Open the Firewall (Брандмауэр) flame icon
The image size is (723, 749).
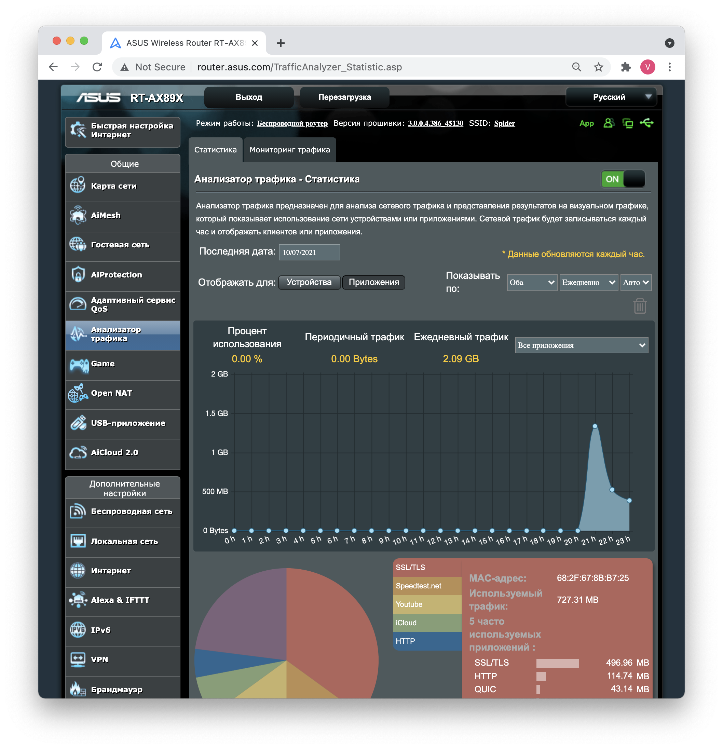click(78, 690)
